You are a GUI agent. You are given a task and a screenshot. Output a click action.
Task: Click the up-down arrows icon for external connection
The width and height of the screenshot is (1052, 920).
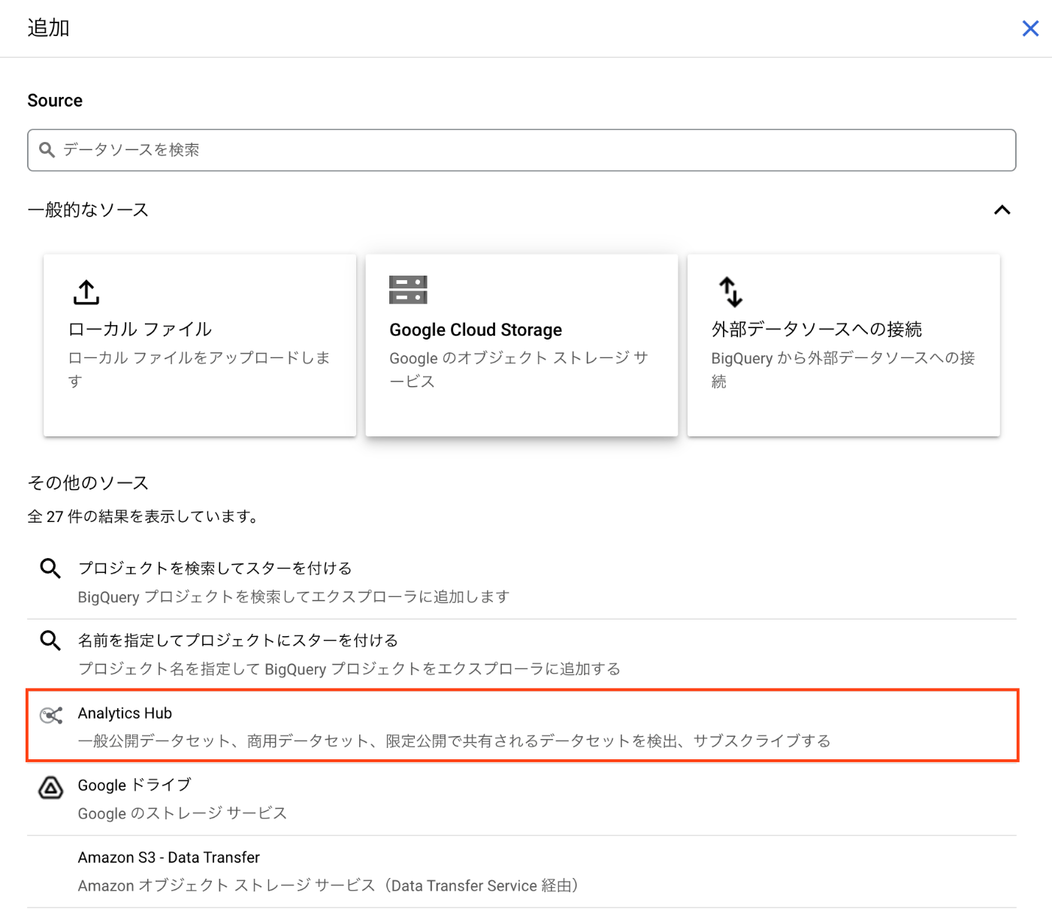(730, 292)
